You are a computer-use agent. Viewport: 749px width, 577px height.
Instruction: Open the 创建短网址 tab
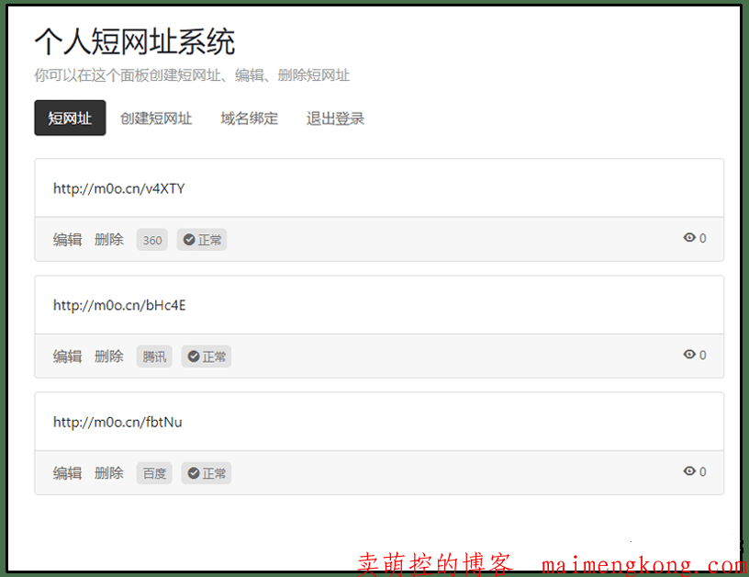click(156, 119)
